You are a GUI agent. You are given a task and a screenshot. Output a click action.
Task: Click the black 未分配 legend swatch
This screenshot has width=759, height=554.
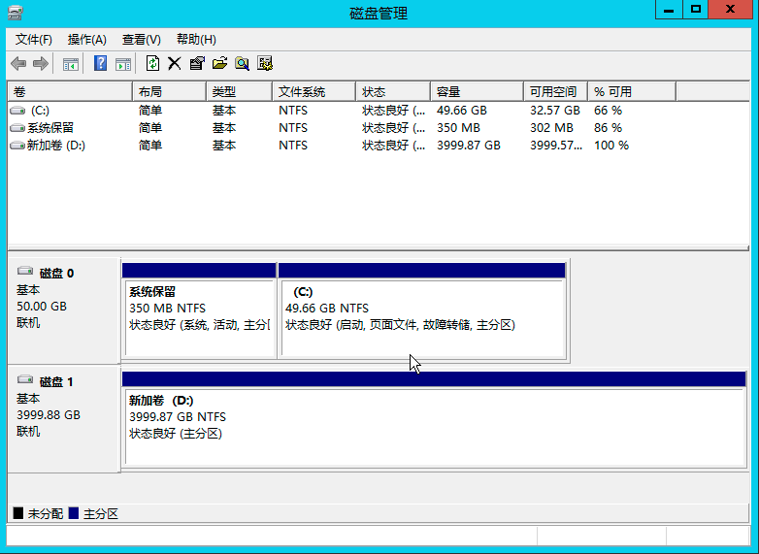[x=18, y=513]
